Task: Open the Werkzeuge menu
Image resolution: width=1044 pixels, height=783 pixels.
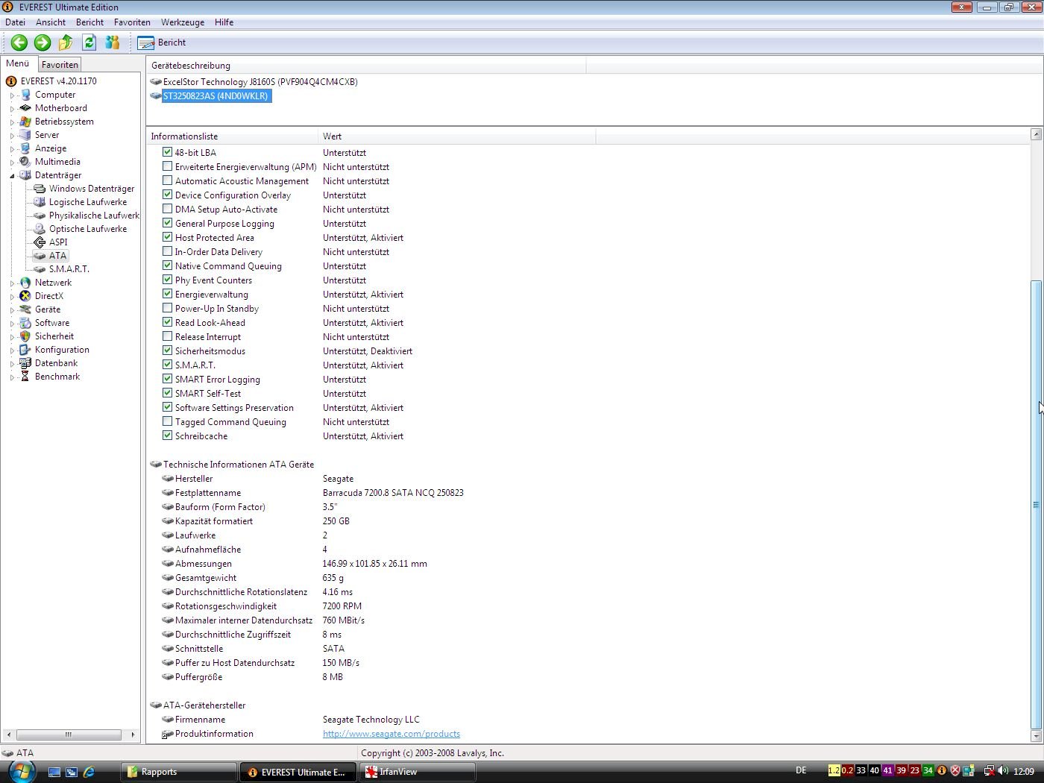Action: coord(182,22)
